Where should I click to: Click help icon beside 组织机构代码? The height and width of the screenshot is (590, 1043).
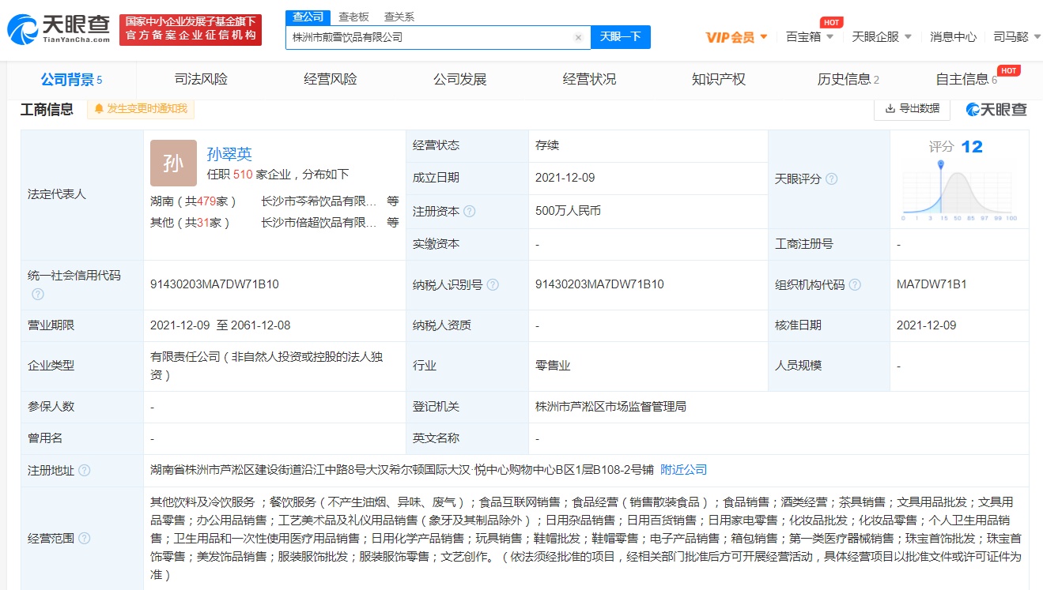[x=854, y=285]
